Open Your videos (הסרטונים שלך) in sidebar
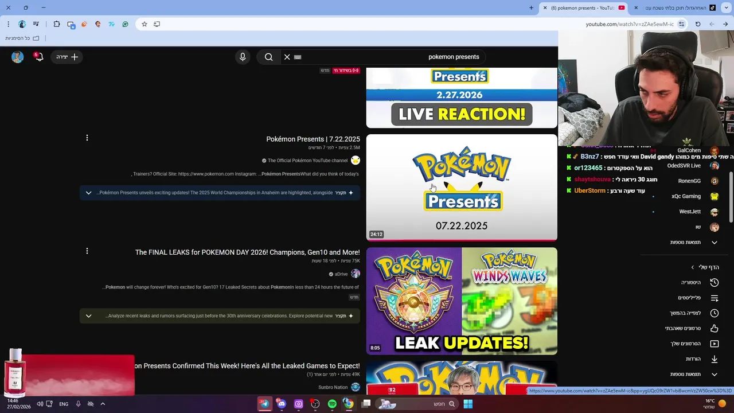 (x=694, y=344)
